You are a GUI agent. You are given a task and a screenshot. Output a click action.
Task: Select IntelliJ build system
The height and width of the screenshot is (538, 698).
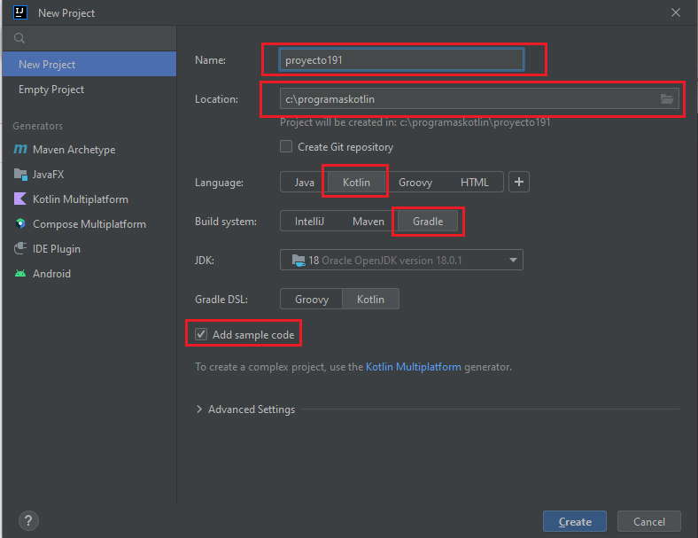[309, 222]
